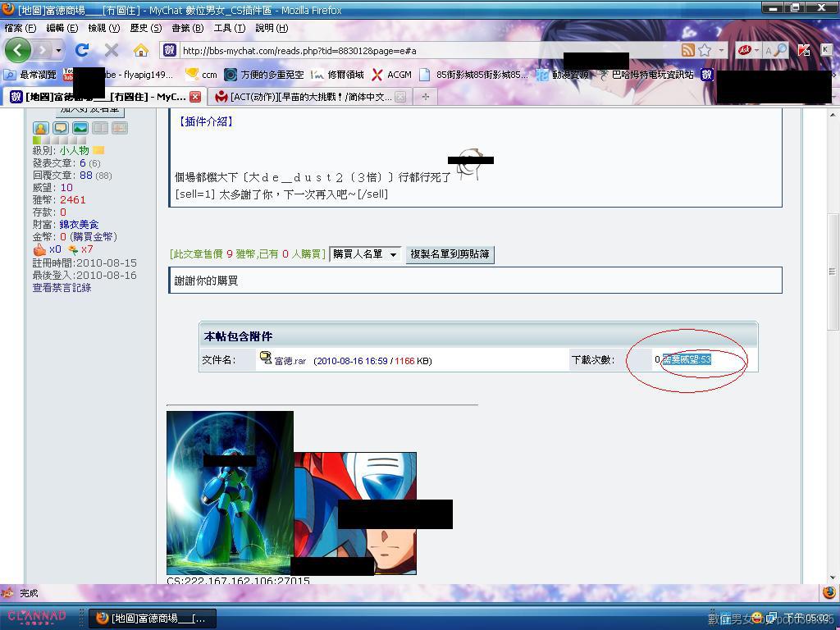Open the 動漫資源 bookmark
840x630 pixels.
563,75
